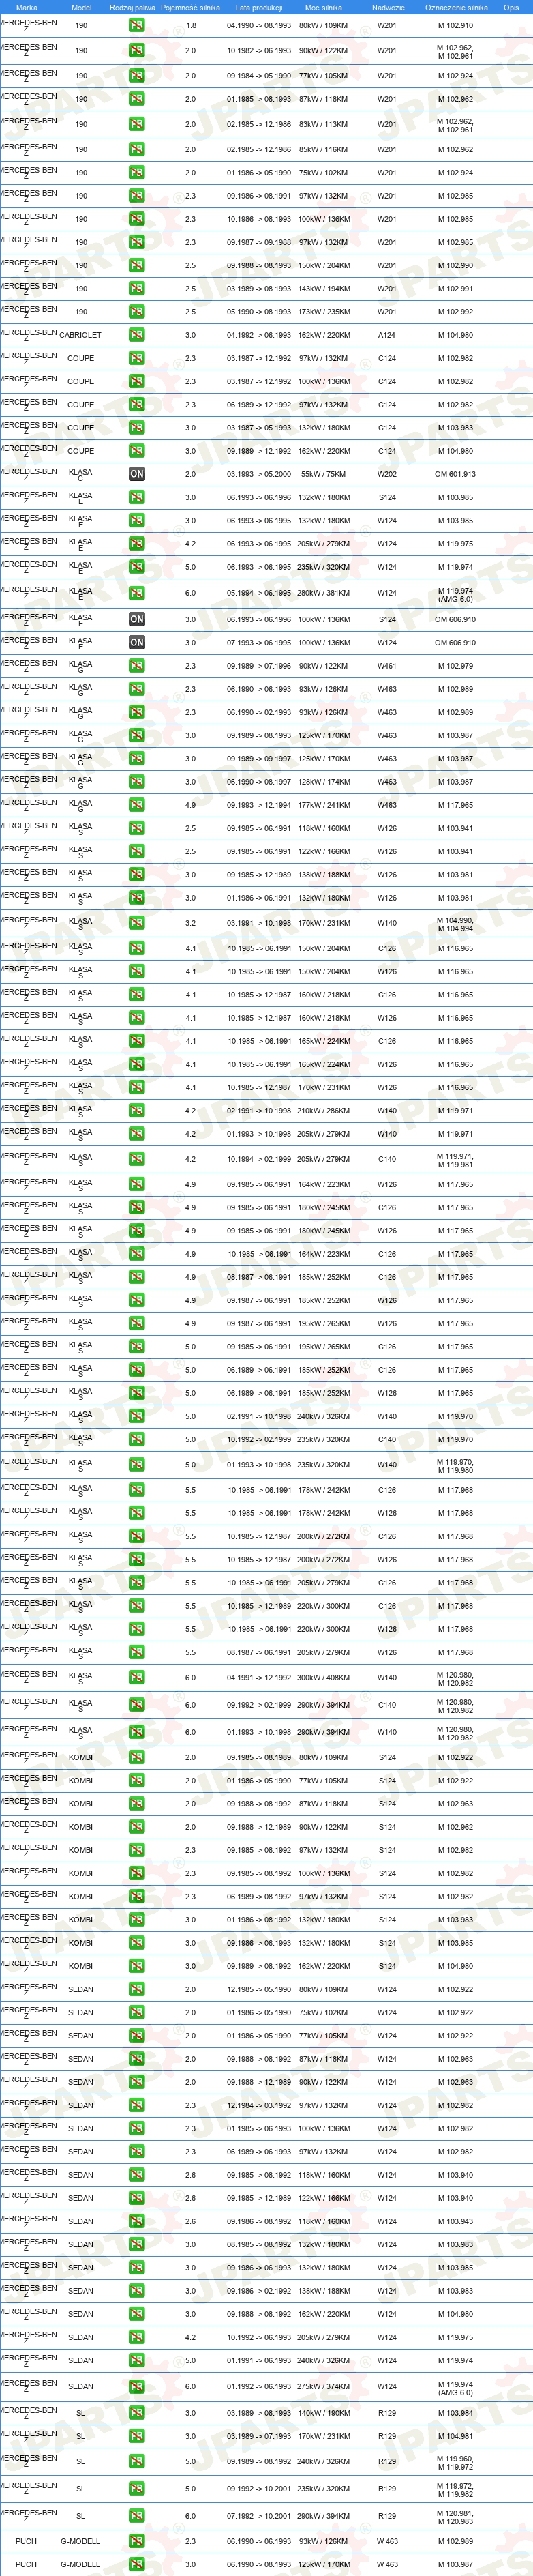
Task: Click the petrol icon in the W461 M 102.979 row
Action: (x=137, y=666)
